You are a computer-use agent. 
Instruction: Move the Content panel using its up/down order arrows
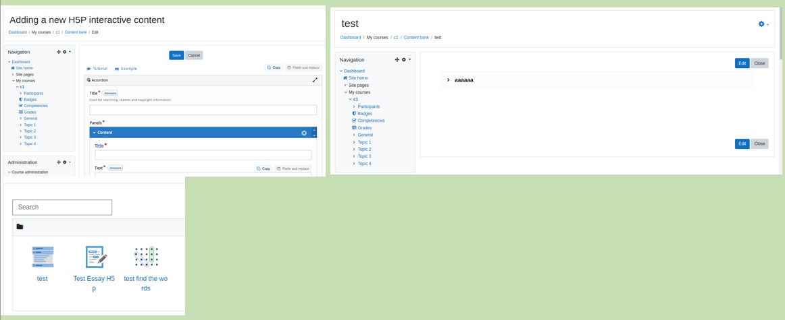314,133
